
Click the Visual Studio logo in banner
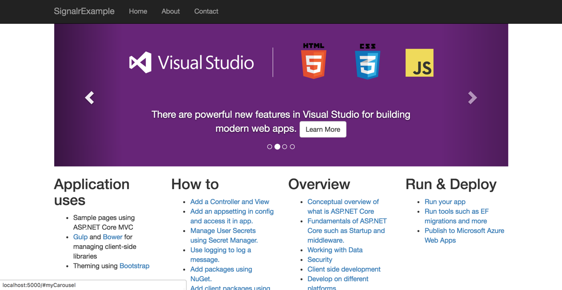(x=191, y=62)
